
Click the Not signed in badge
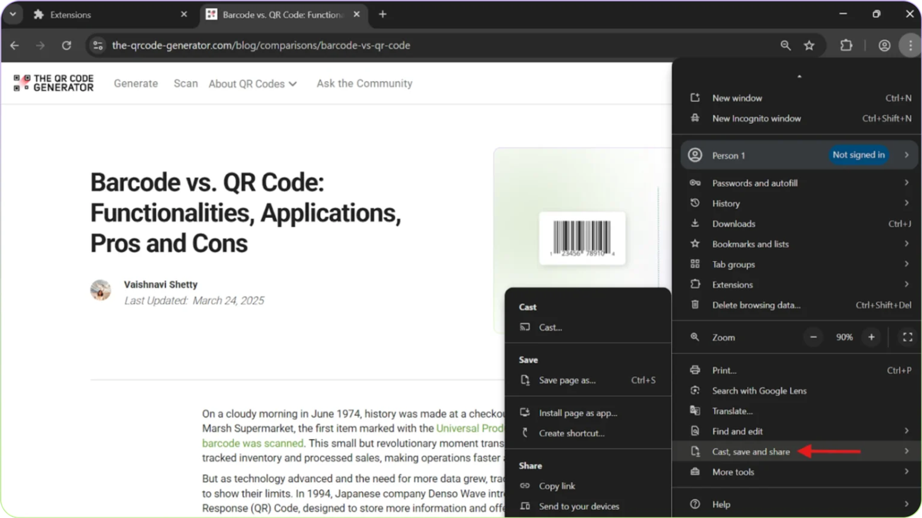pyautogui.click(x=859, y=155)
